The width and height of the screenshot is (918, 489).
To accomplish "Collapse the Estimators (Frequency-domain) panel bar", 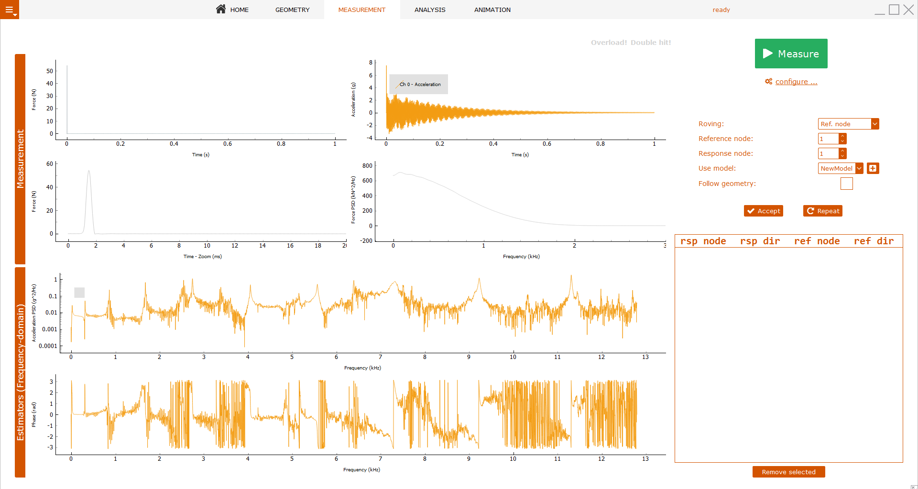I will (20, 372).
